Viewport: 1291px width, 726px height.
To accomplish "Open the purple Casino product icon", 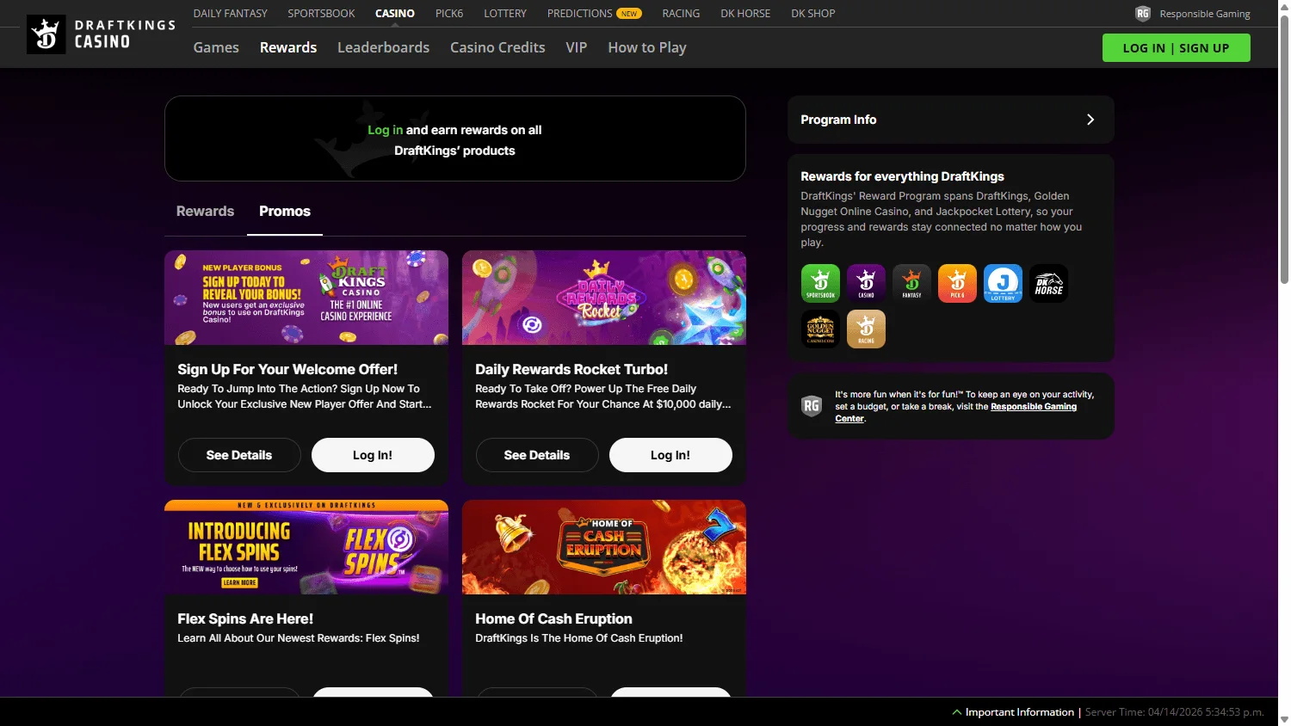I will pyautogui.click(x=866, y=283).
